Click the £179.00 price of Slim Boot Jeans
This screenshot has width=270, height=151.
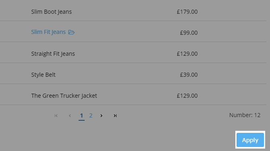pyautogui.click(x=187, y=12)
